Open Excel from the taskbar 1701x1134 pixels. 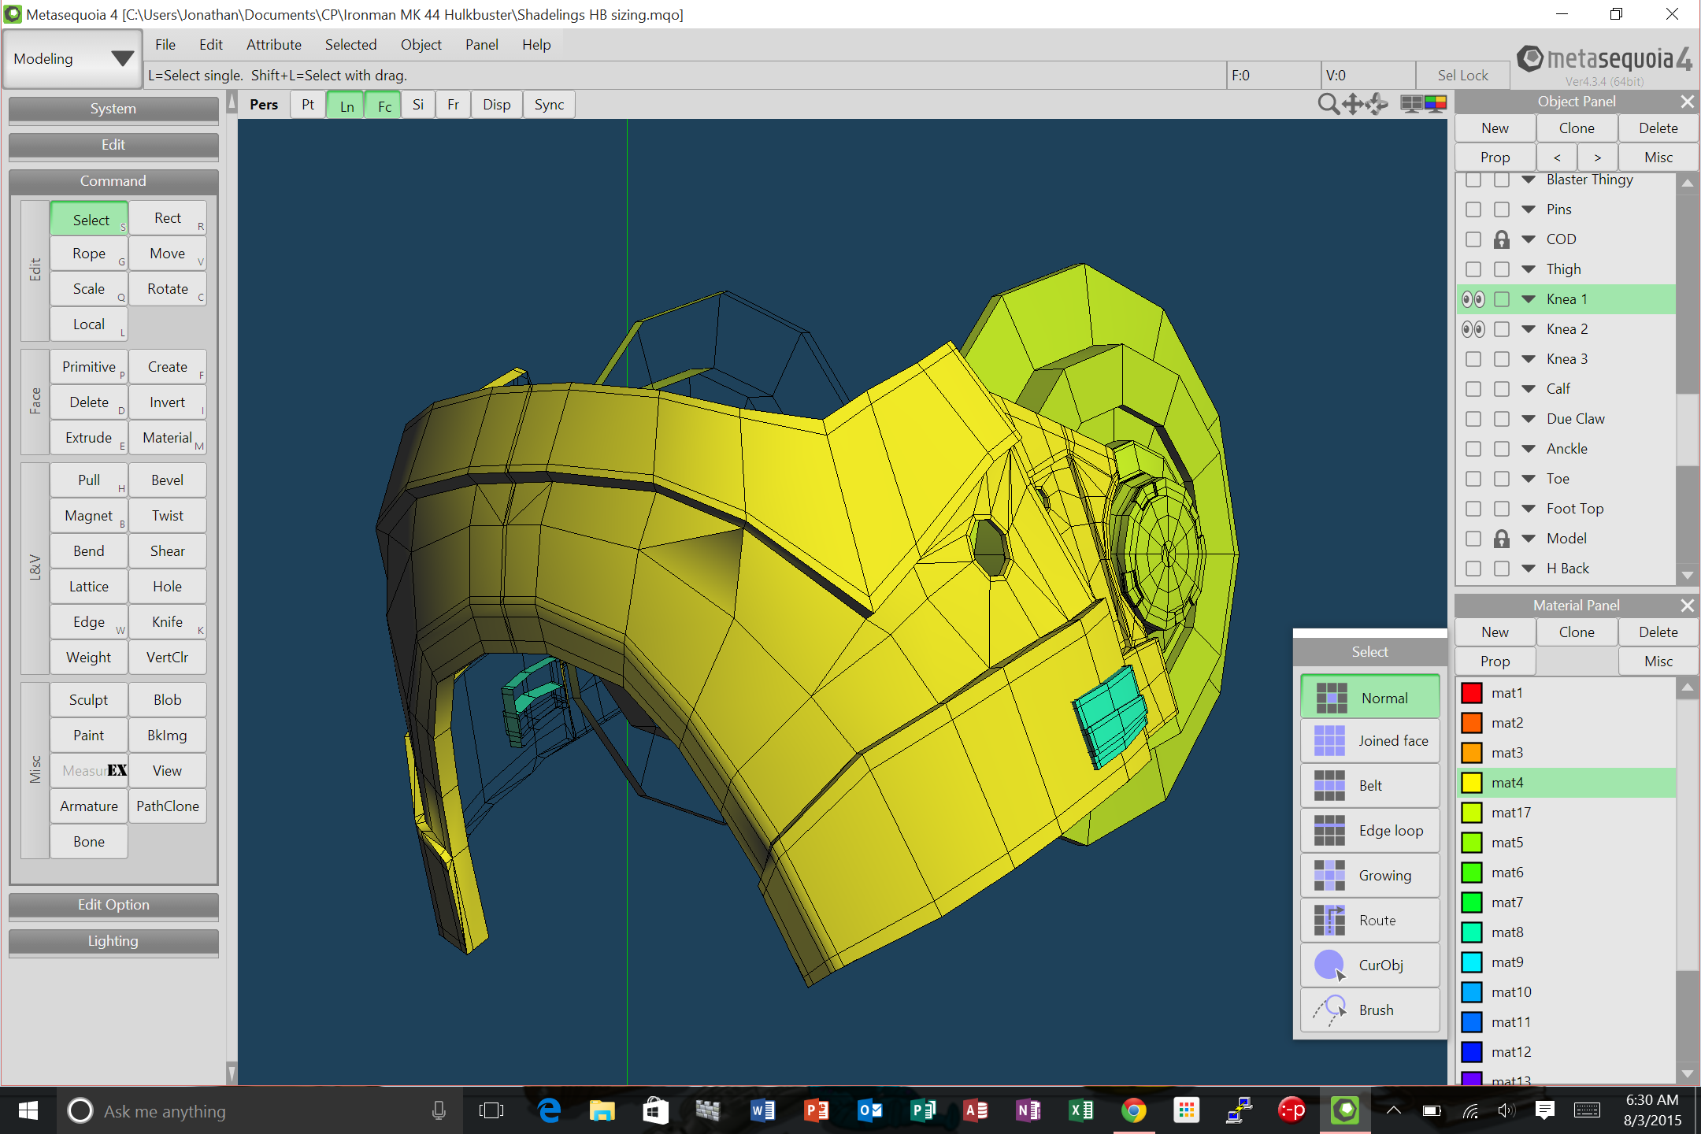pyautogui.click(x=1080, y=1110)
